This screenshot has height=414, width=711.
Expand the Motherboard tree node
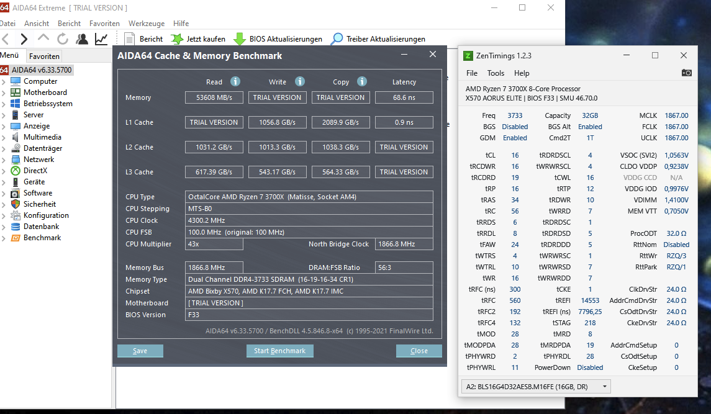4,93
